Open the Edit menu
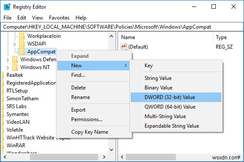244x162 pixels. coord(22,18)
